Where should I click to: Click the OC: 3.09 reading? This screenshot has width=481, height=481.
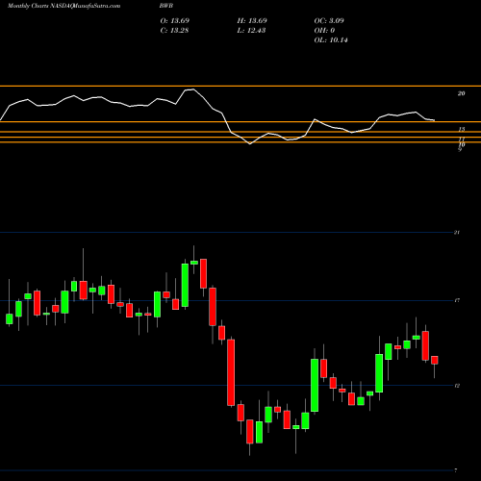329,21
